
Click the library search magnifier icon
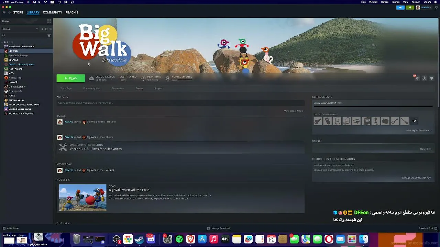4,35
